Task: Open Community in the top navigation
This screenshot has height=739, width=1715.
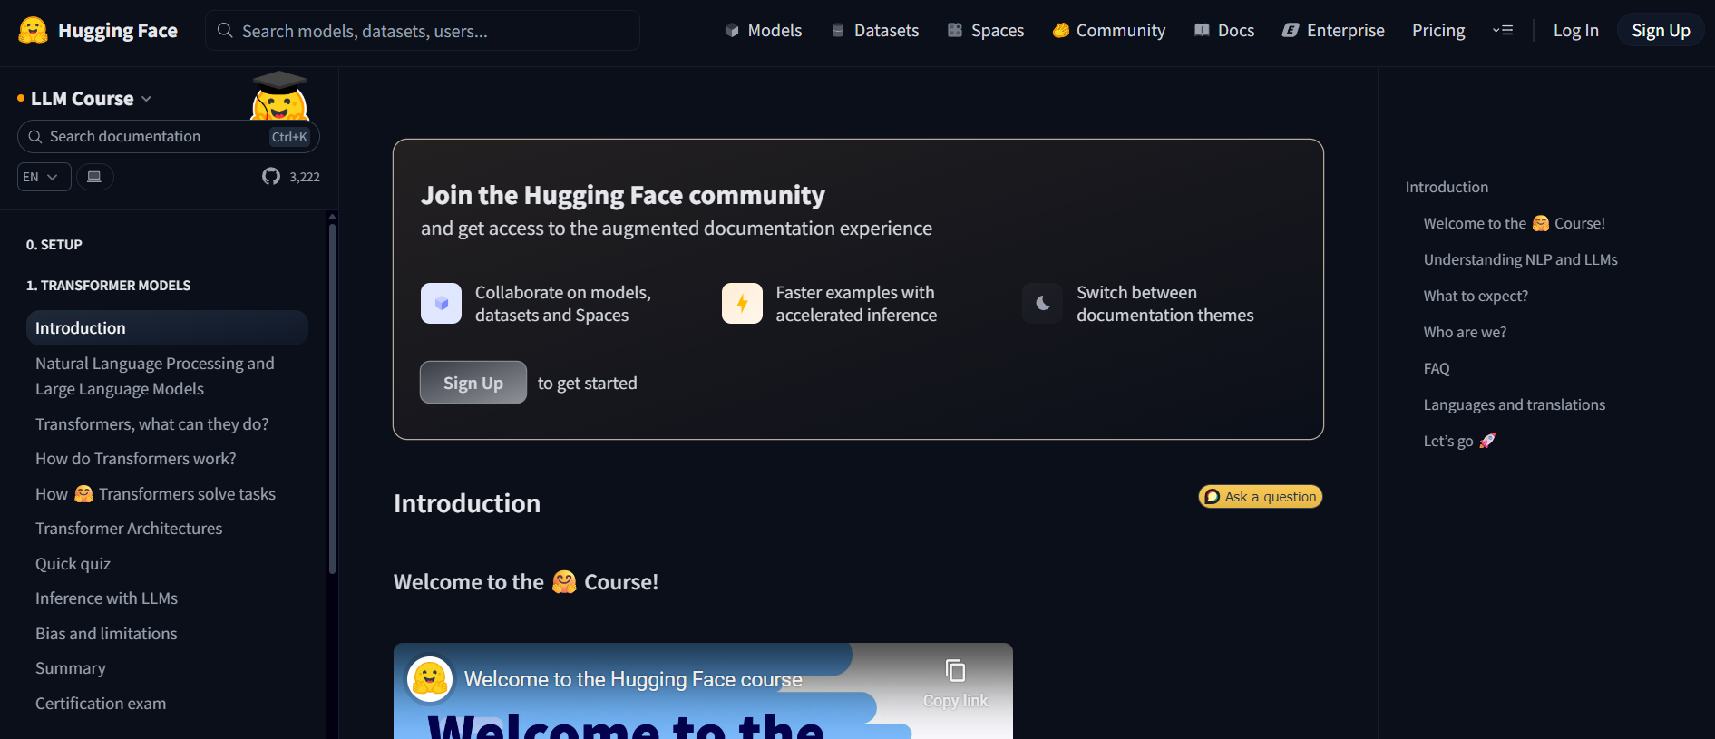Action: 1109,31
